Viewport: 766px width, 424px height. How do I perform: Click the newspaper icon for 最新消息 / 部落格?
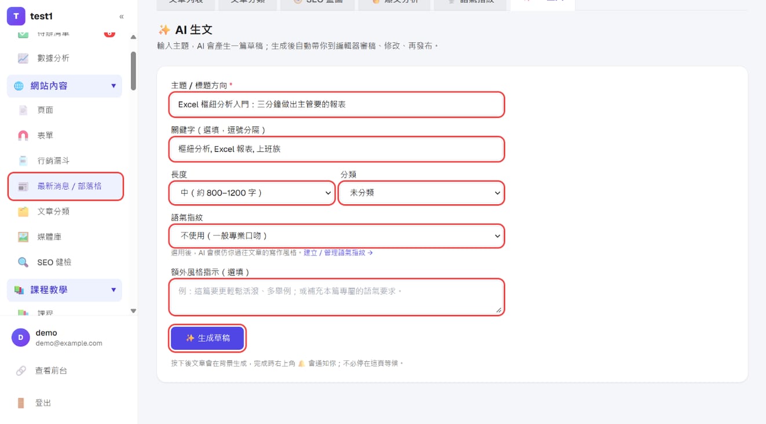tap(23, 186)
